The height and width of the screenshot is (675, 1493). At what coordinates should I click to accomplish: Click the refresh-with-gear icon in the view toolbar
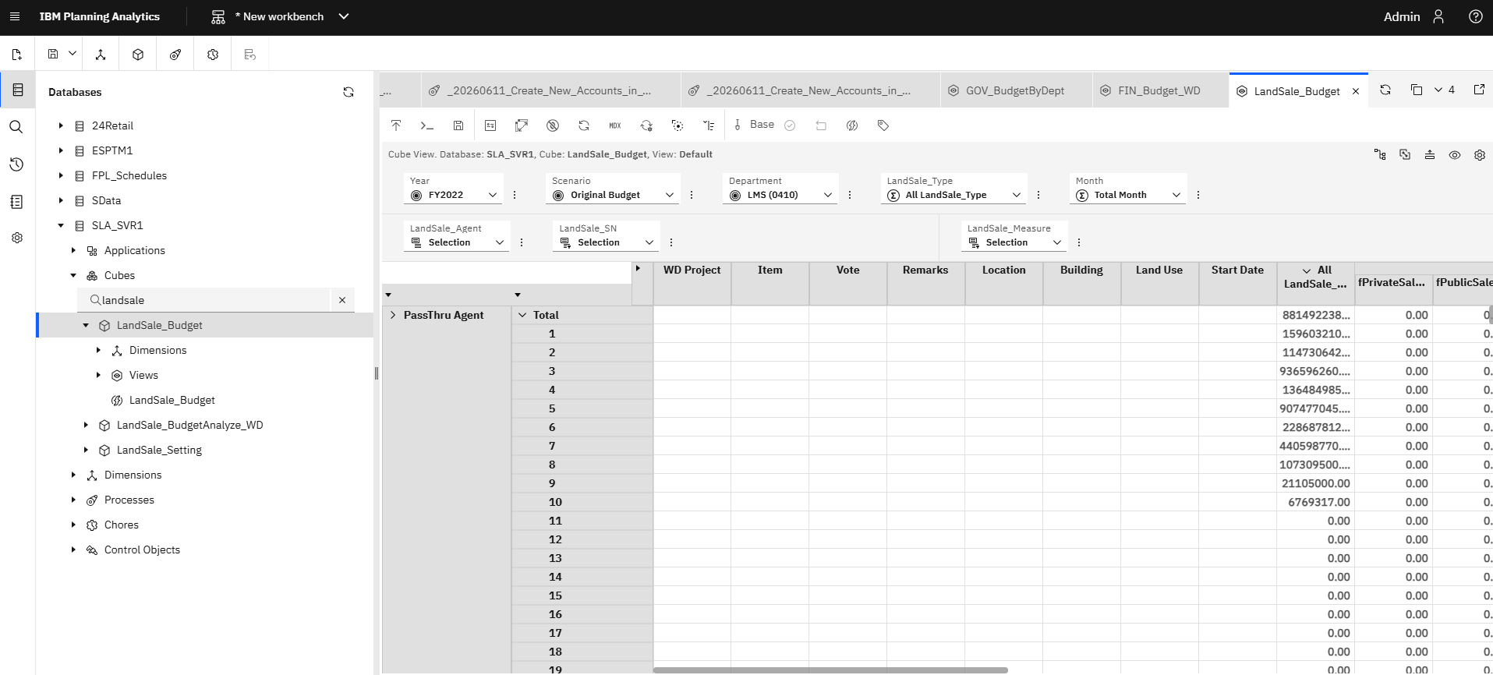pos(646,125)
